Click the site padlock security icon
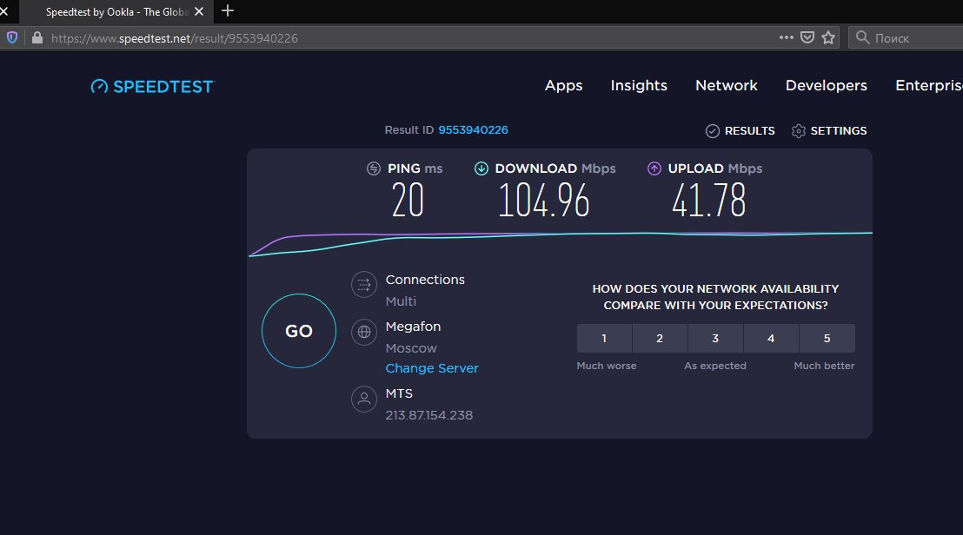Image resolution: width=963 pixels, height=535 pixels. coord(37,37)
